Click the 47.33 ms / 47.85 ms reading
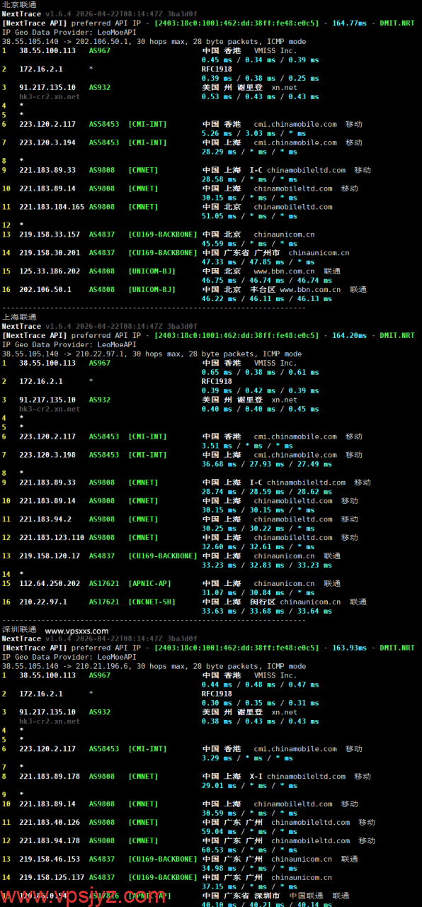Screen dimensions: 422x907 pyautogui.click(x=236, y=262)
